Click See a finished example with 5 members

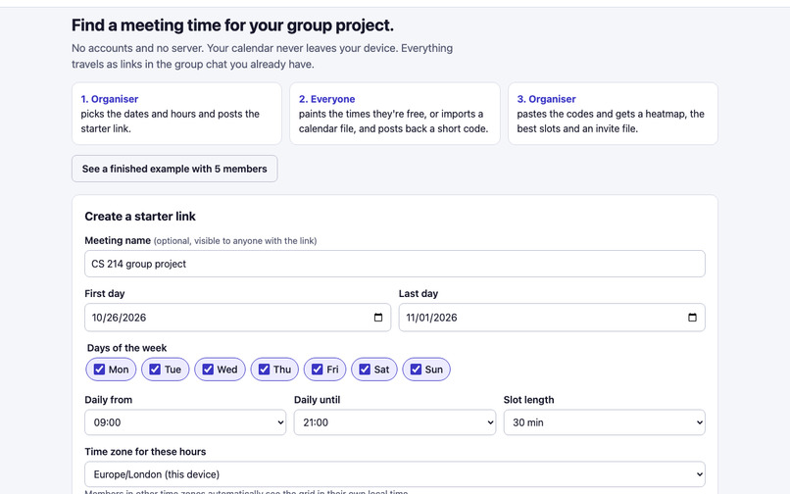pyautogui.click(x=174, y=169)
